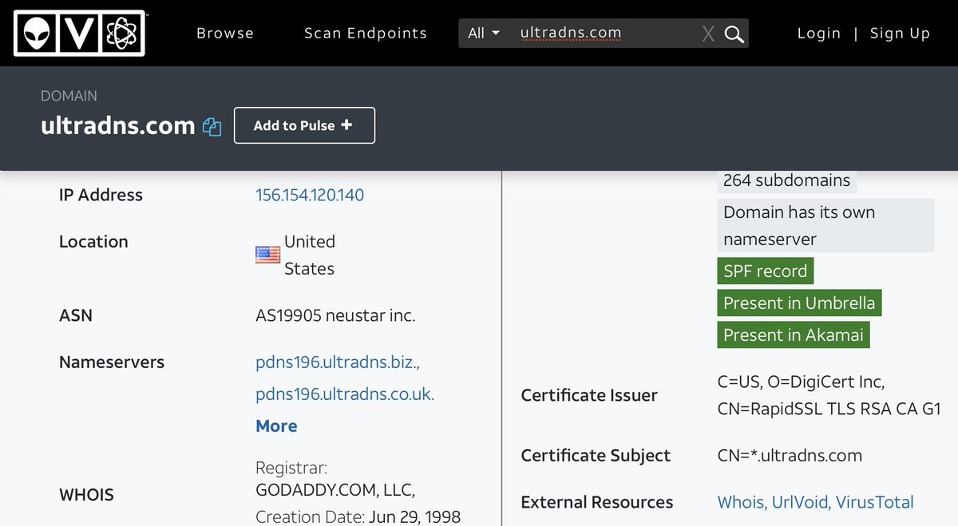Copy ultradns.com domain with copy icon

click(212, 127)
